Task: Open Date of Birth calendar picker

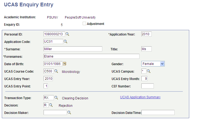Action: (65, 64)
